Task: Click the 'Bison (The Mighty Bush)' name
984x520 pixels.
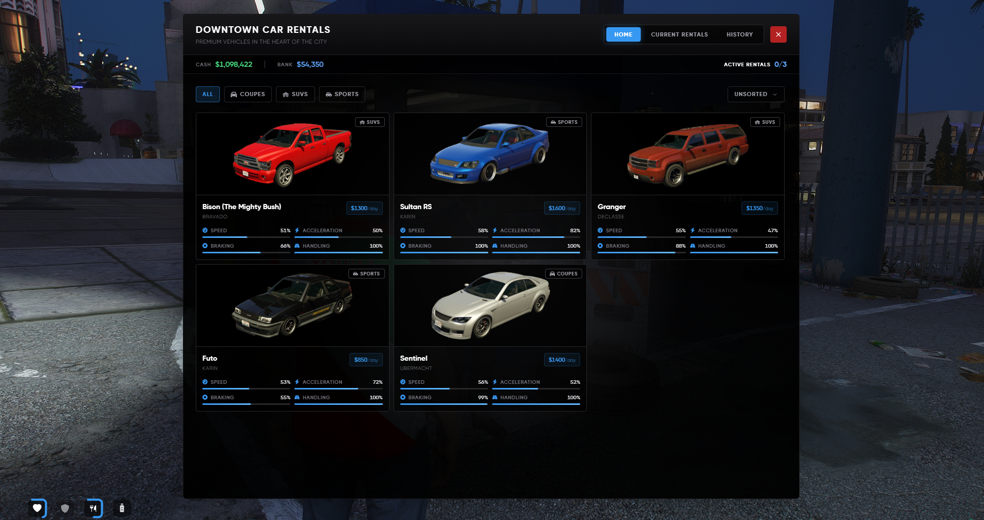Action: coord(242,207)
